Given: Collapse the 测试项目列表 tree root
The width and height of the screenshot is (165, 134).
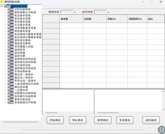Looking at the screenshot, I should point(2,6).
